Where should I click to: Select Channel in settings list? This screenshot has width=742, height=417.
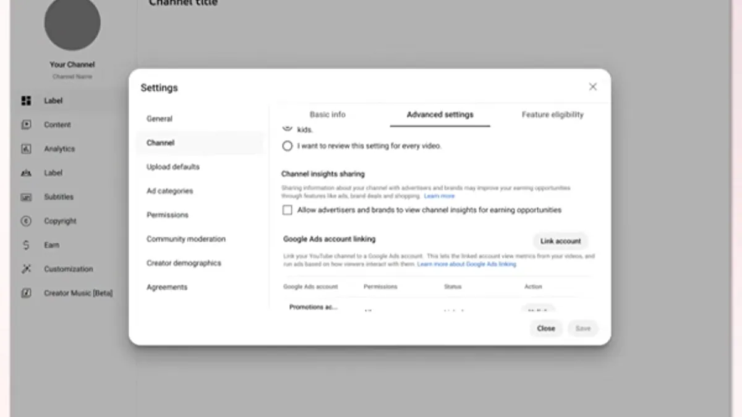coord(200,143)
